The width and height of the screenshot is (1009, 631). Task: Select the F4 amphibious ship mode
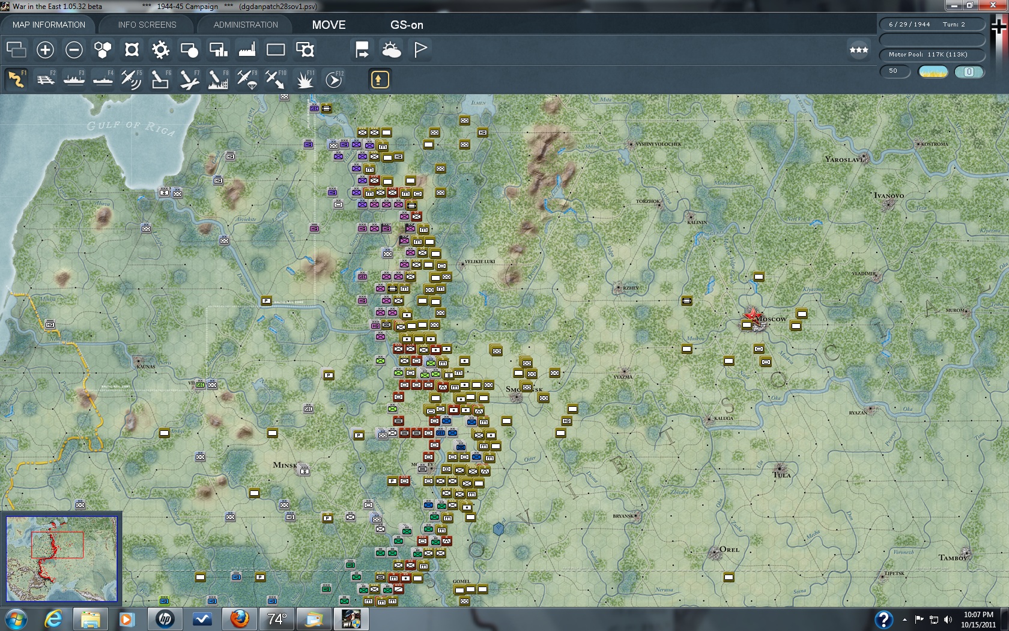pos(103,79)
